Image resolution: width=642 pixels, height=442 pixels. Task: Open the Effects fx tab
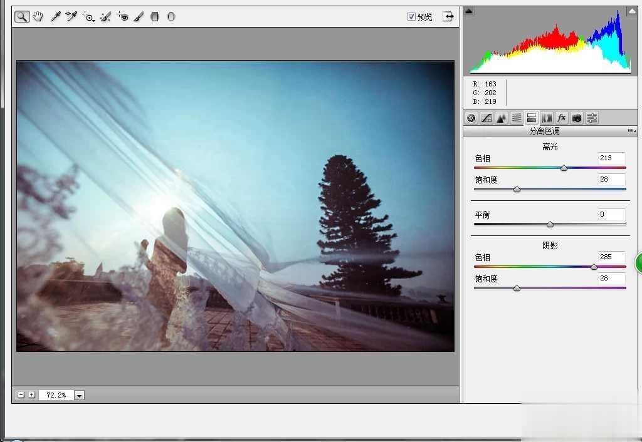pyautogui.click(x=562, y=118)
